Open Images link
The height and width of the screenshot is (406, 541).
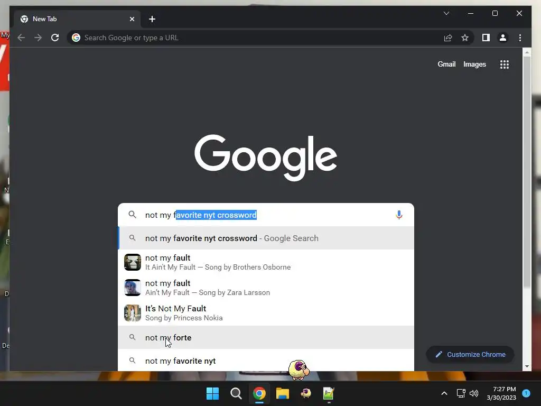click(x=474, y=64)
